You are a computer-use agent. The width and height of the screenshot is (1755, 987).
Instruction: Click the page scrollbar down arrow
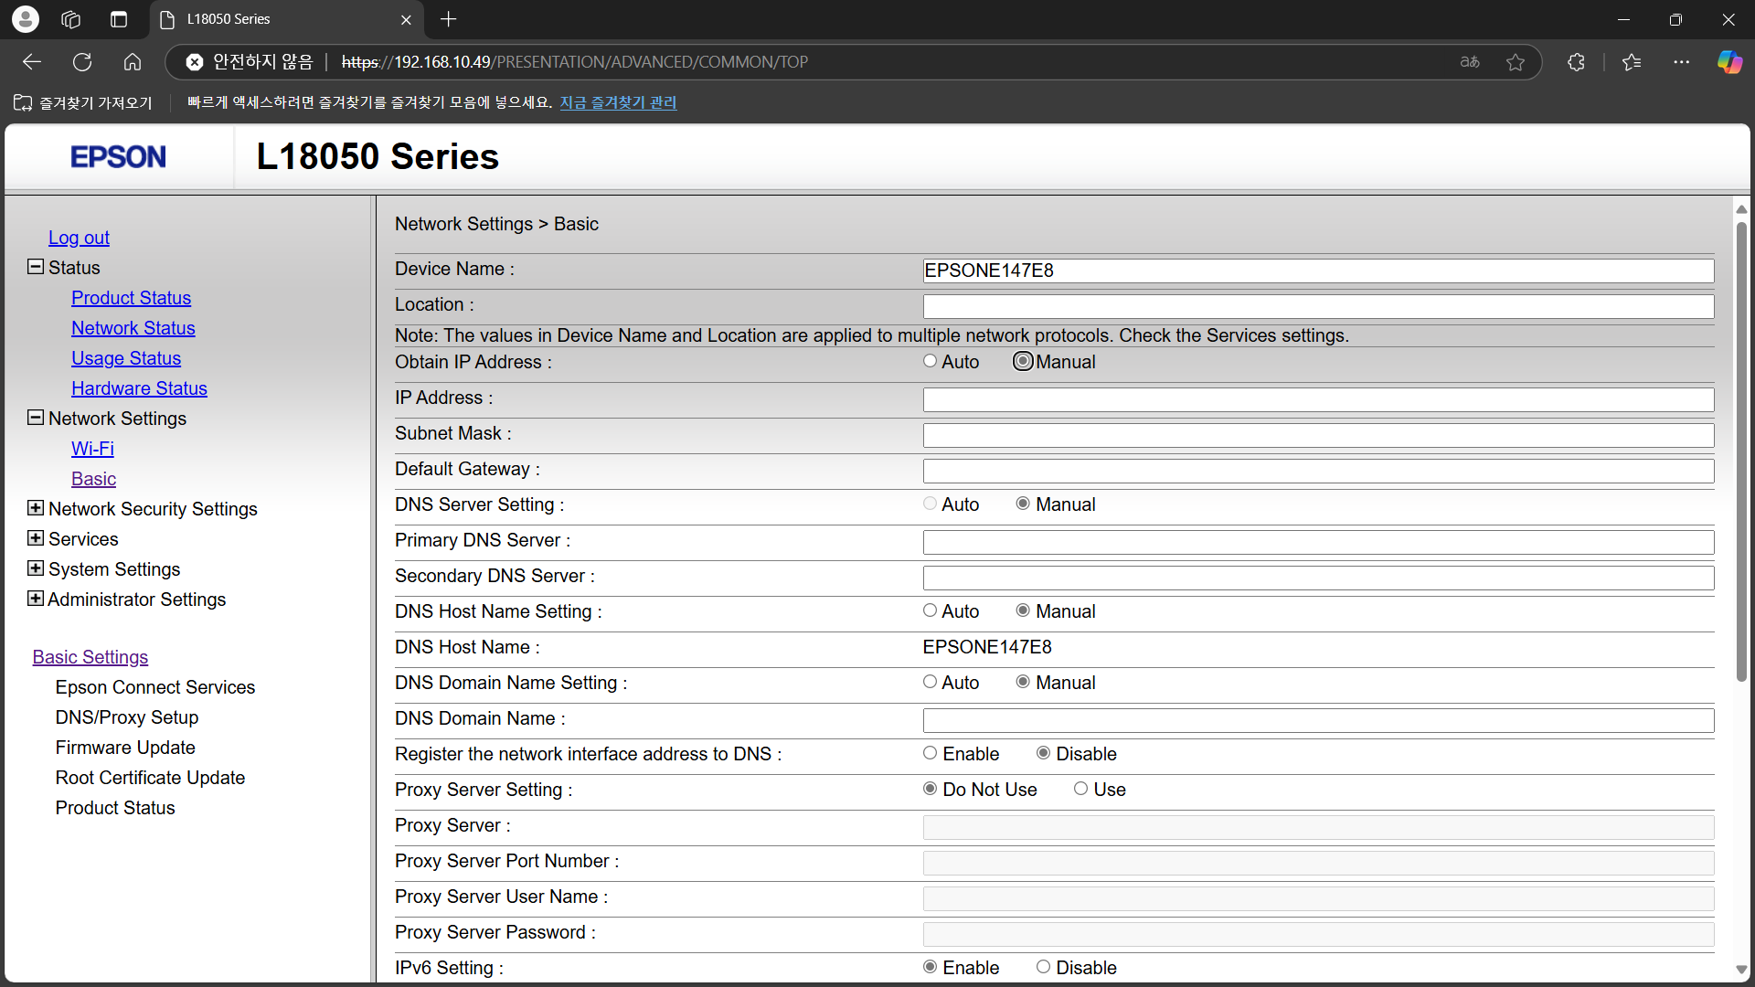[x=1741, y=970]
